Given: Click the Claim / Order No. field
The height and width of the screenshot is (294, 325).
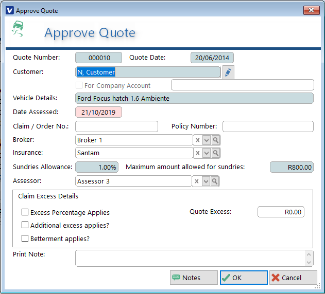Looking at the screenshot, I should pos(116,126).
